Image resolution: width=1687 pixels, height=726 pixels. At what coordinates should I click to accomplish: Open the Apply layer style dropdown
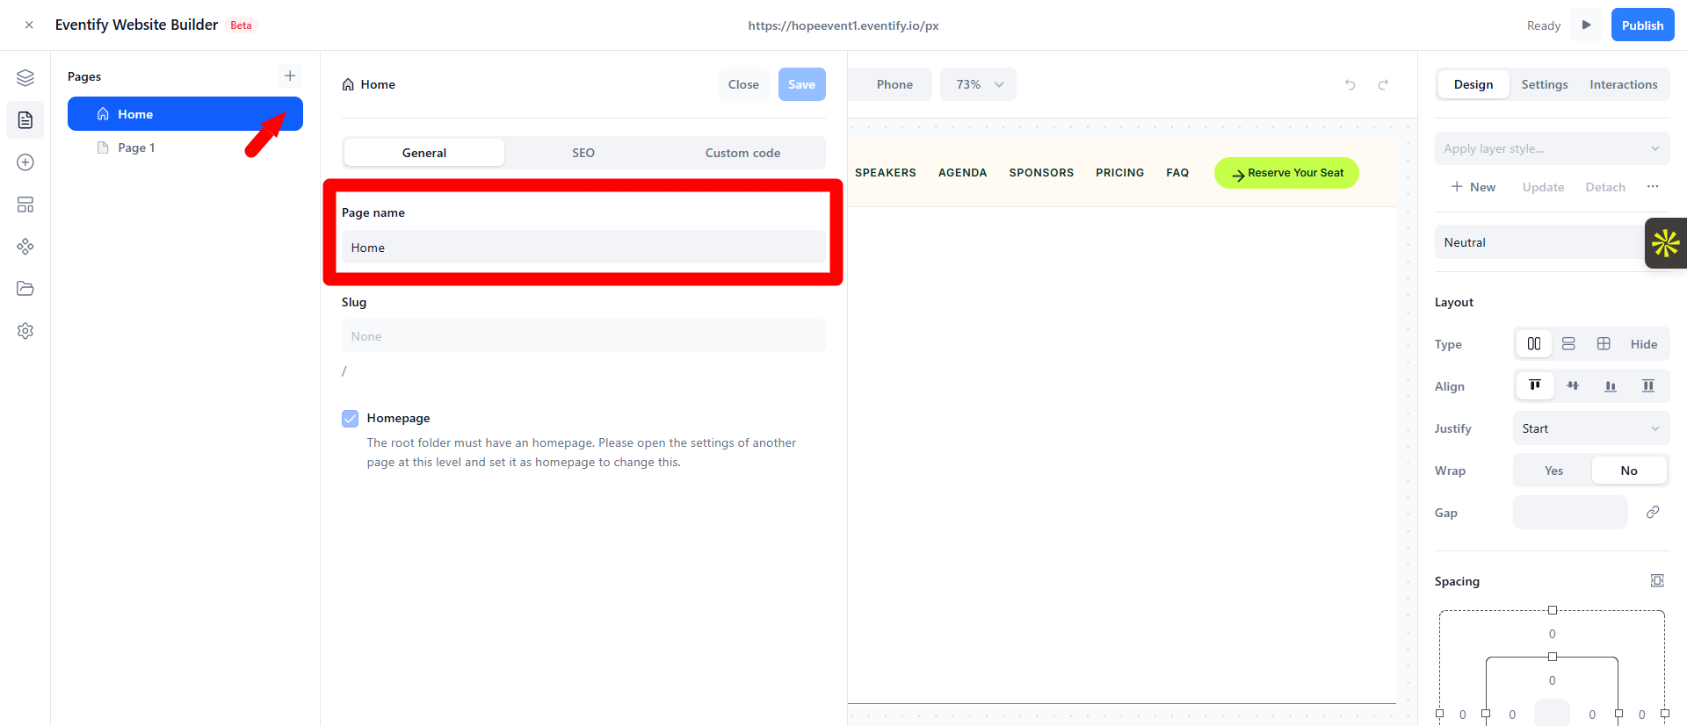[x=1553, y=148]
